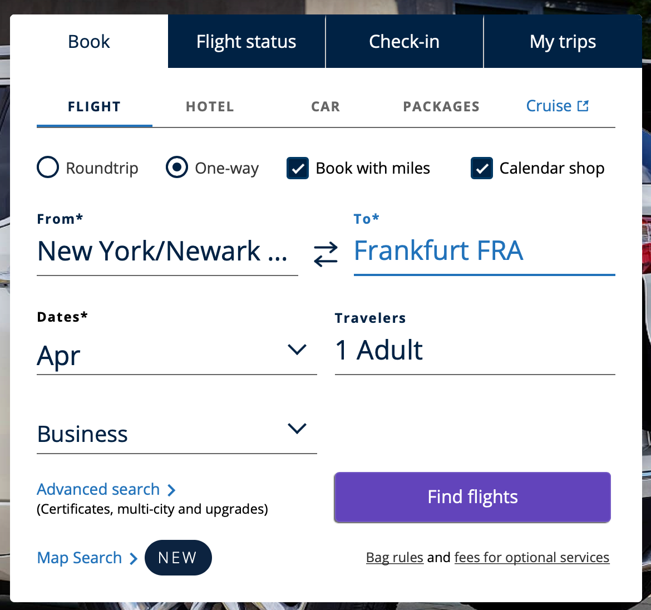Screen dimensions: 651x610
Task: Go to the Check-in tab
Action: (405, 41)
